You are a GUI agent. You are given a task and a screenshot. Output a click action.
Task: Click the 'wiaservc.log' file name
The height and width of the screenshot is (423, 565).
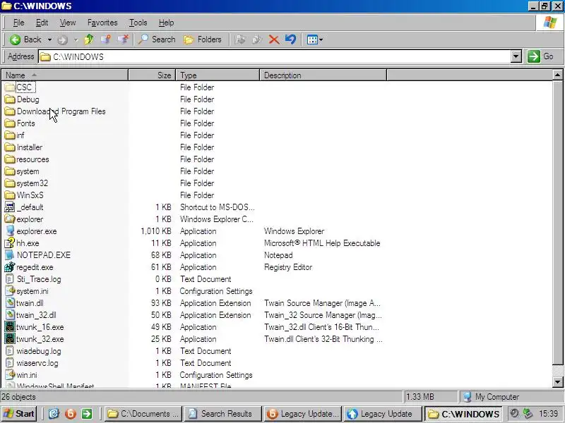click(37, 363)
